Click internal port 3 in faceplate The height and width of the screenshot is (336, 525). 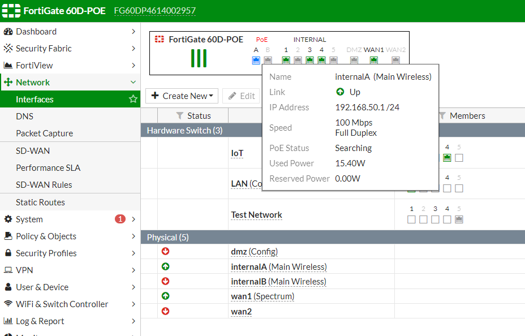[x=309, y=60]
